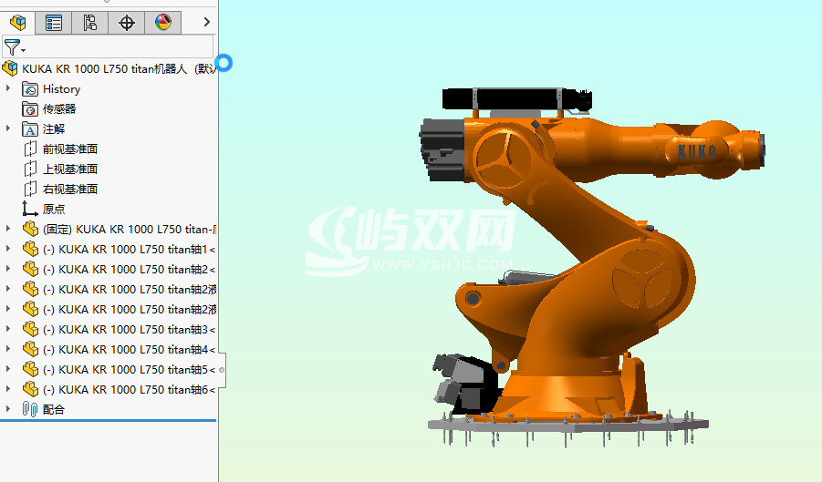Select the (-) KUKA KR 1000 L750 titan轴6 row
Viewport: 822px width, 482px height.
tap(129, 390)
